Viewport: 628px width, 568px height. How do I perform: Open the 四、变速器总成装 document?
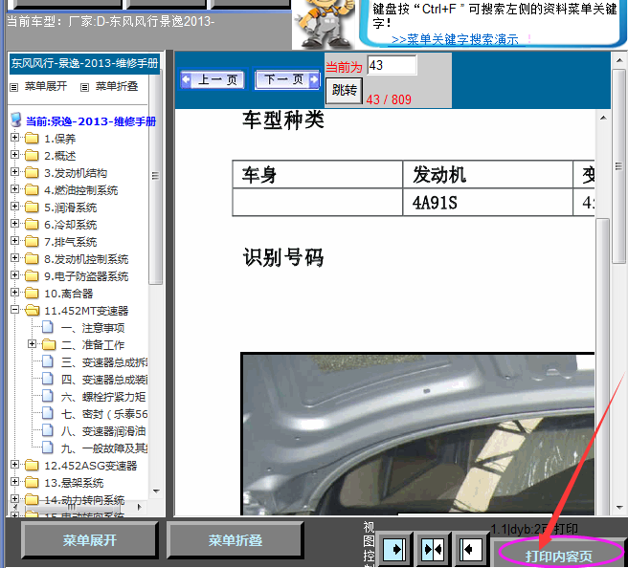coord(104,380)
